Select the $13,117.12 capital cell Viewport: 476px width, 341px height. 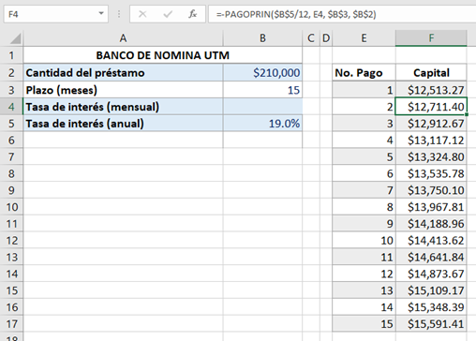click(x=431, y=141)
